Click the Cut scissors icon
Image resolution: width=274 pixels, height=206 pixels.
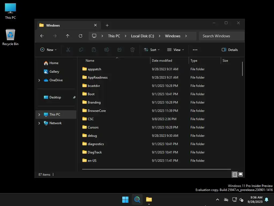68,50
